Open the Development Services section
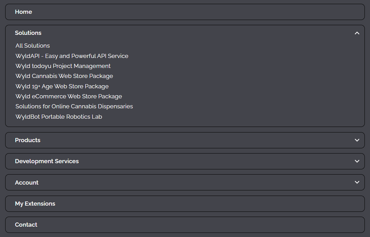This screenshot has width=370, height=237. pyautogui.click(x=47, y=161)
